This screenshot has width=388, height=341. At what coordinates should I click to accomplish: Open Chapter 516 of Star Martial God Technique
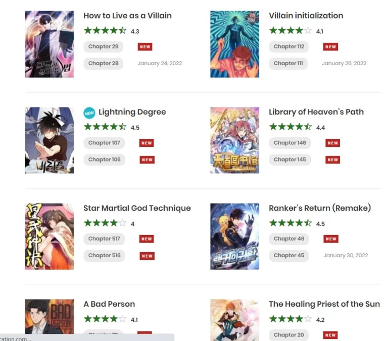click(104, 256)
